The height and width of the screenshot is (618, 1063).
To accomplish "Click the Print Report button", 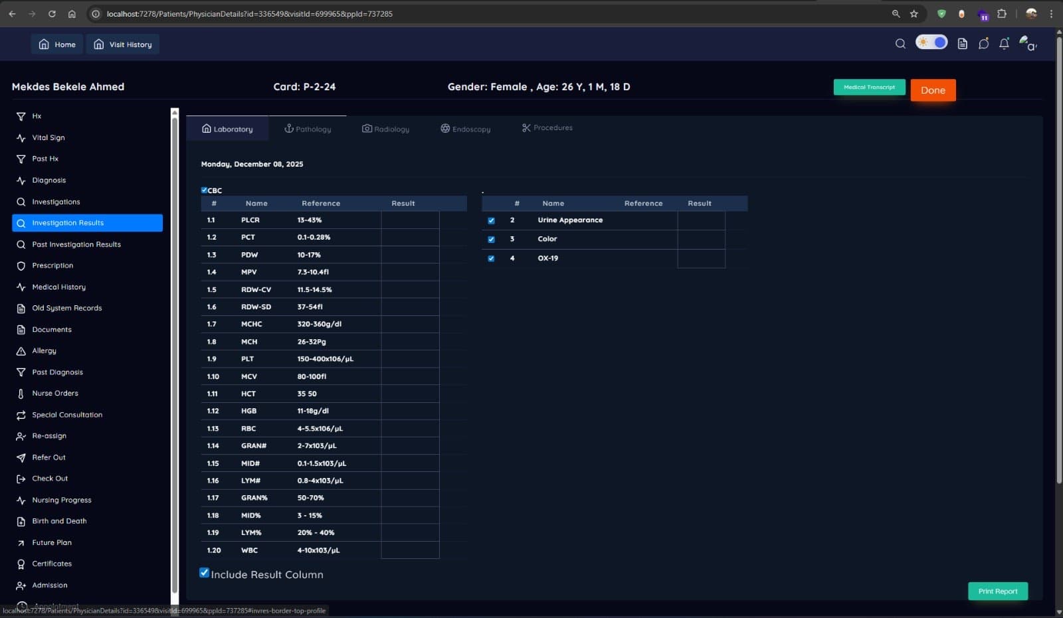I will click(997, 591).
